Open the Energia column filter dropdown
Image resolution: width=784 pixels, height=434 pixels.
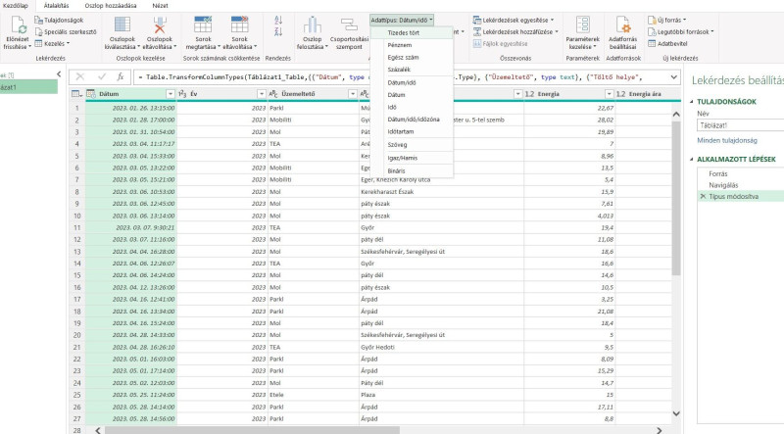[x=609, y=94]
